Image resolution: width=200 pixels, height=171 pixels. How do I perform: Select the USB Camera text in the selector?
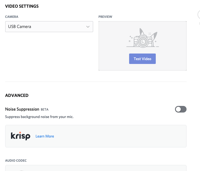pos(20,27)
